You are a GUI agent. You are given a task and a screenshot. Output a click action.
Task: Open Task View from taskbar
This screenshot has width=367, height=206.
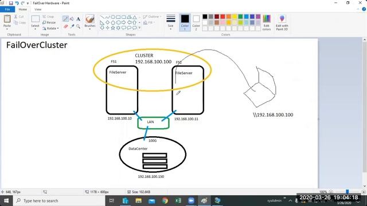(x=112, y=201)
